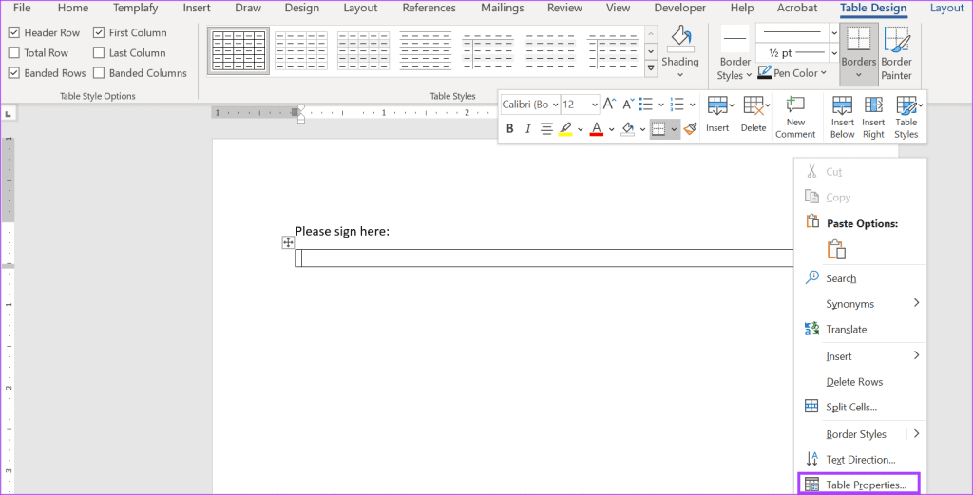Click the bullets list icon
The height and width of the screenshot is (495, 973).
click(646, 104)
